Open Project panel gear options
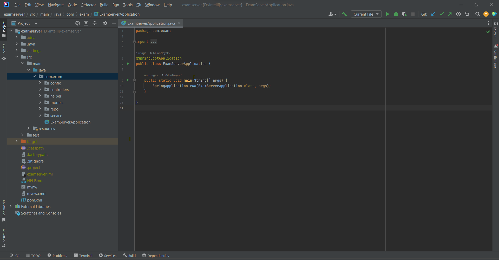 pyautogui.click(x=105, y=23)
